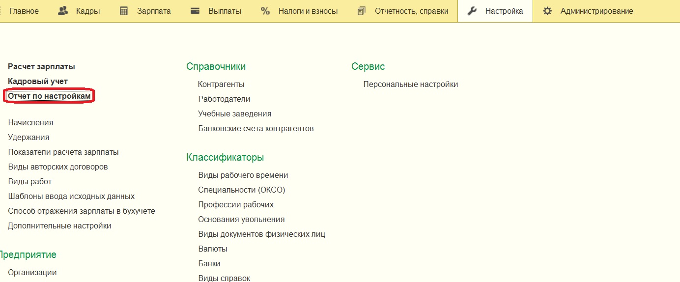Open Банковские счета контрагентов
The height and width of the screenshot is (282, 680).
(255, 128)
